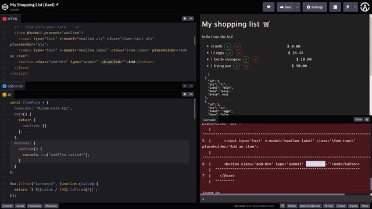Edit the pen title pencil icon
Viewport: 372px width, 209px height.
[57, 5]
